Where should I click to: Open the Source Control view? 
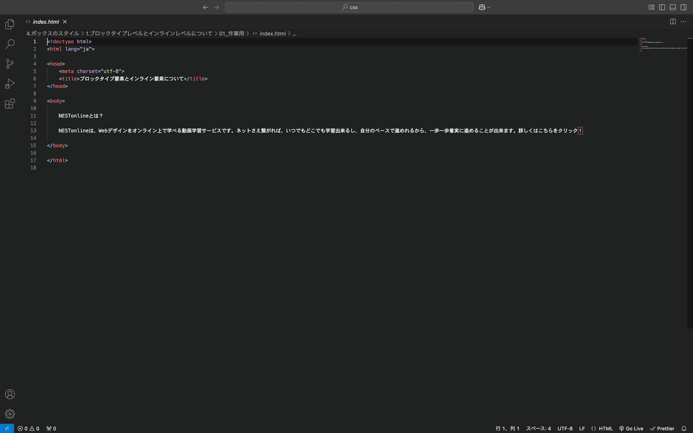9,64
